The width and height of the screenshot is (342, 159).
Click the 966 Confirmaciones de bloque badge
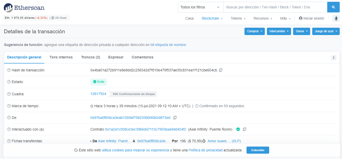(133, 94)
